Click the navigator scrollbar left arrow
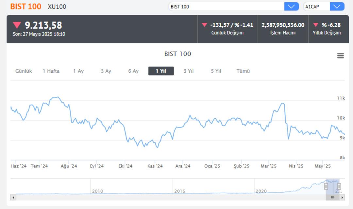This screenshot has width=353, height=209. coord(13,198)
